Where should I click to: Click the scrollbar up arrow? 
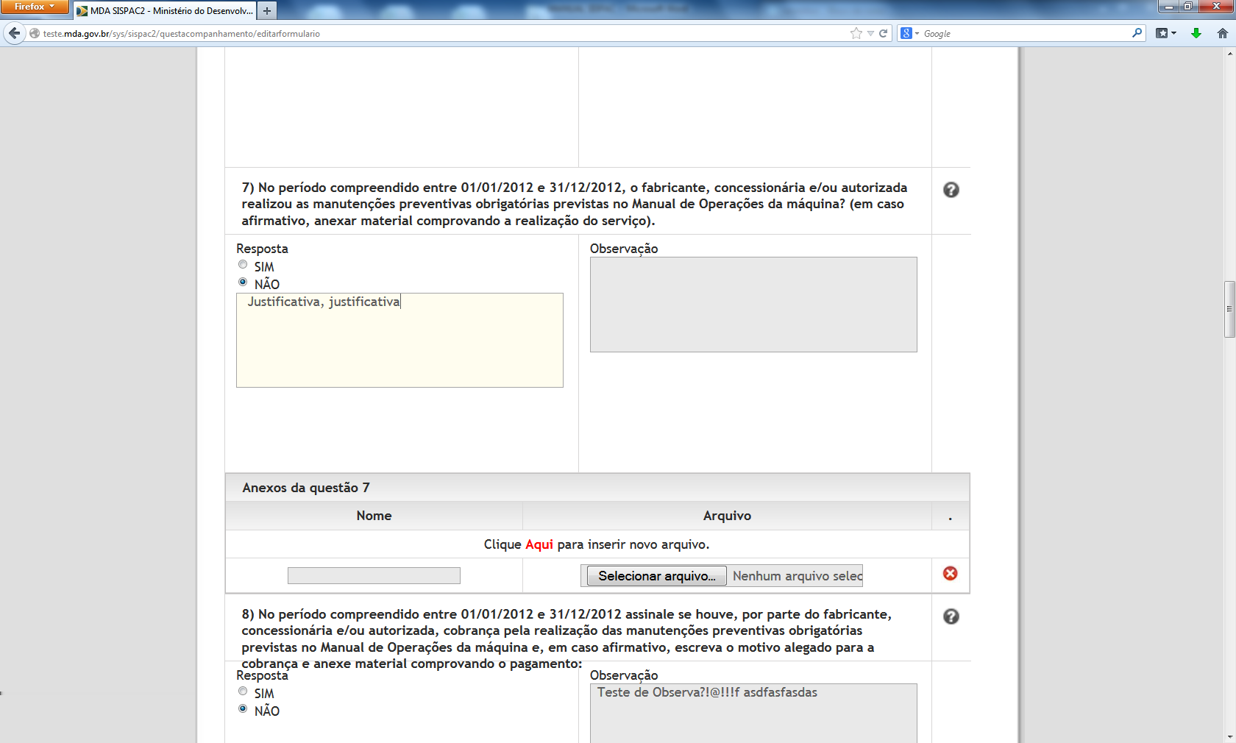point(1229,54)
